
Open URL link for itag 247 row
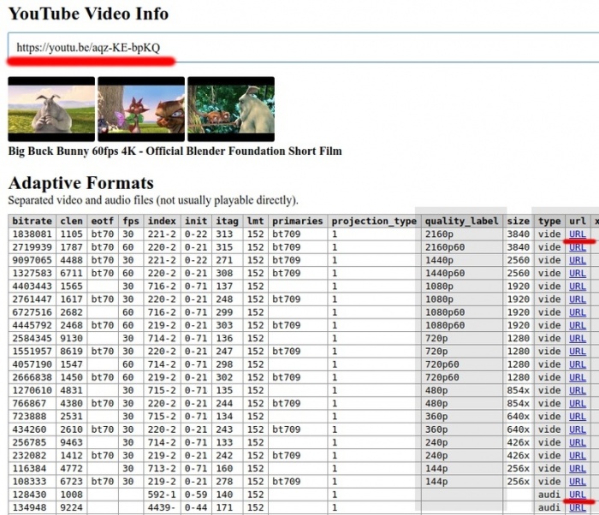(578, 351)
